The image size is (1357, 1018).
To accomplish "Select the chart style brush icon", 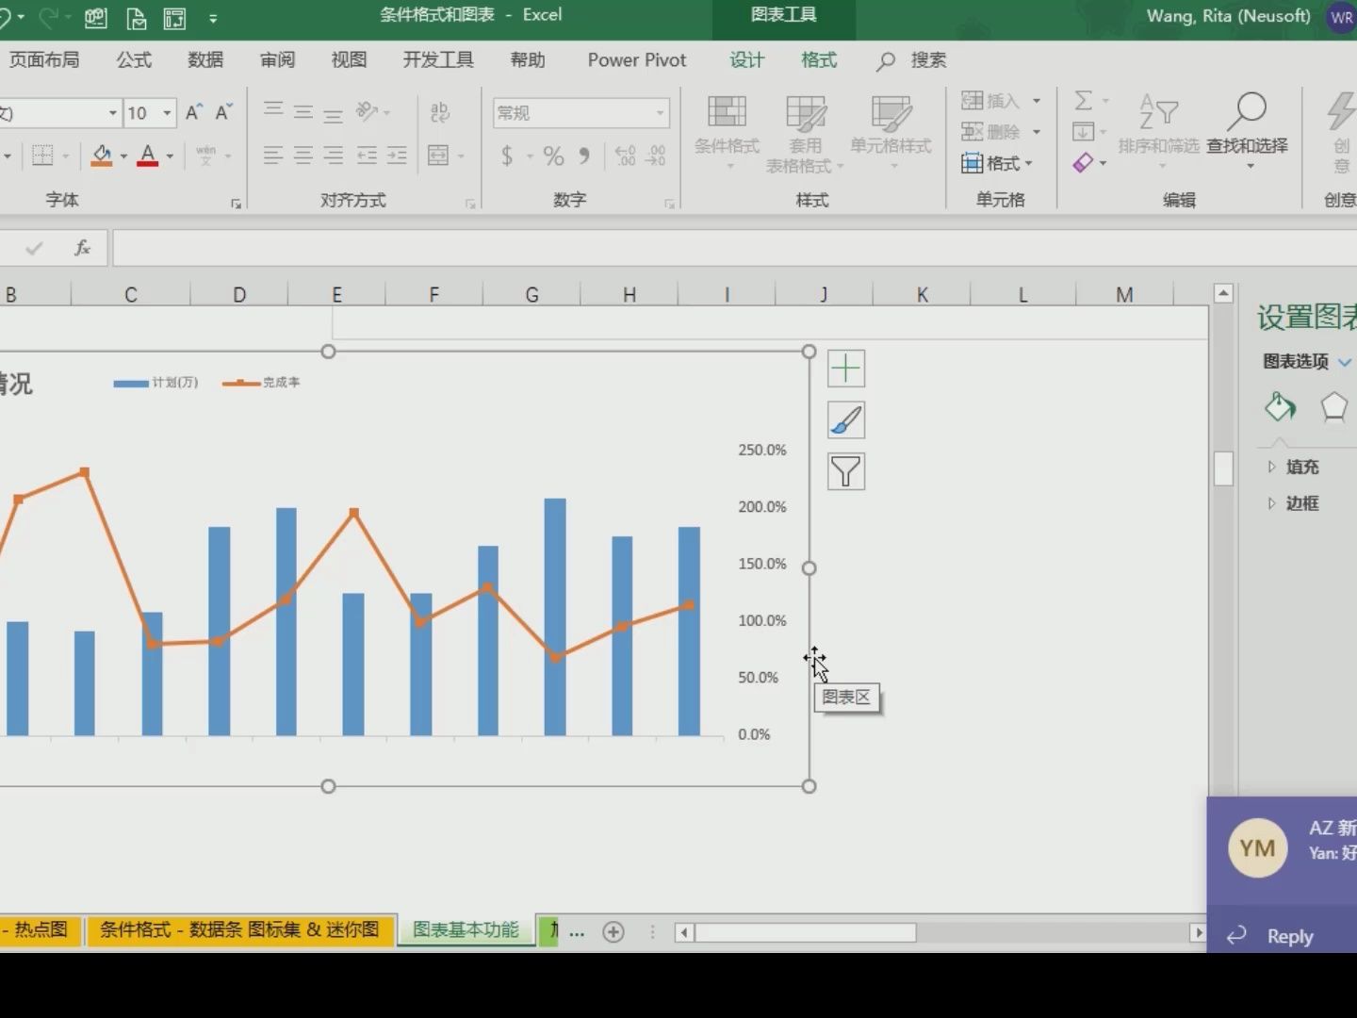I will (x=845, y=419).
